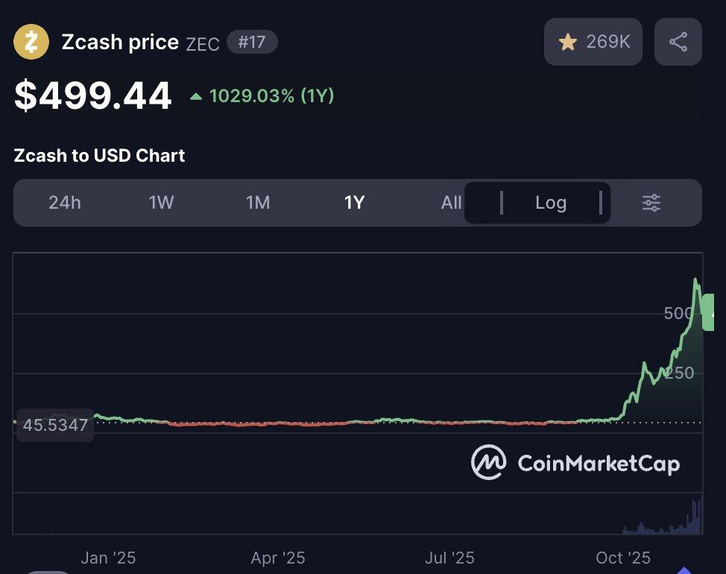The width and height of the screenshot is (726, 574).
Task: Choose the 1M time range
Action: [x=258, y=203]
